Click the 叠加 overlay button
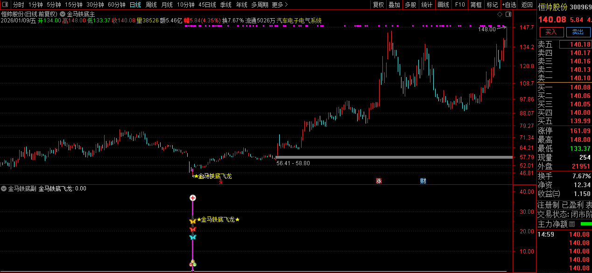592x273 pixels. coord(395,5)
